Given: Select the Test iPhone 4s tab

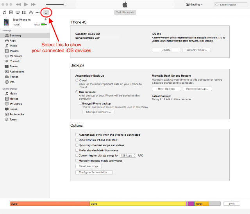Looking at the screenshot, I should (125, 12).
